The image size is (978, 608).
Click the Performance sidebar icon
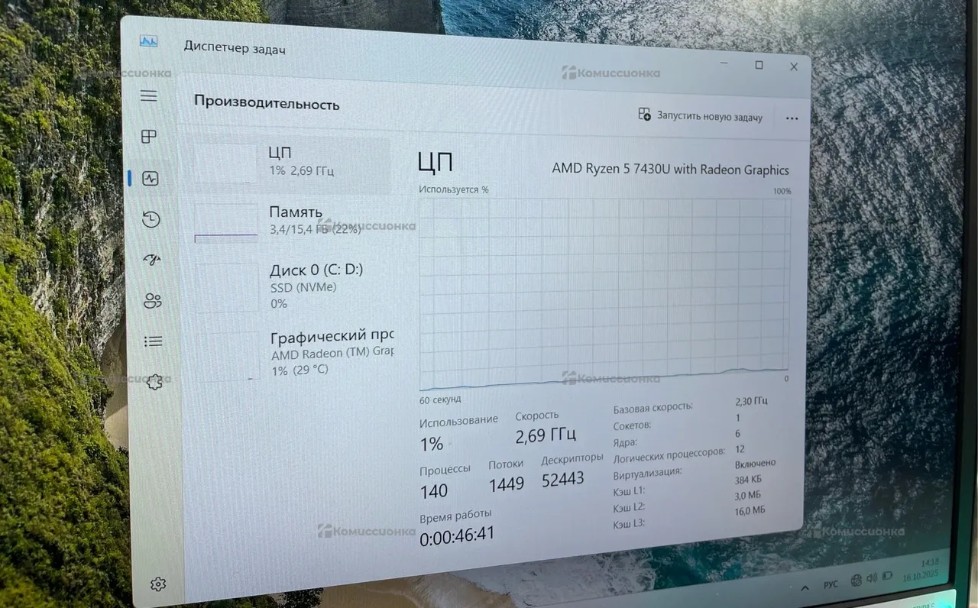pyautogui.click(x=151, y=179)
